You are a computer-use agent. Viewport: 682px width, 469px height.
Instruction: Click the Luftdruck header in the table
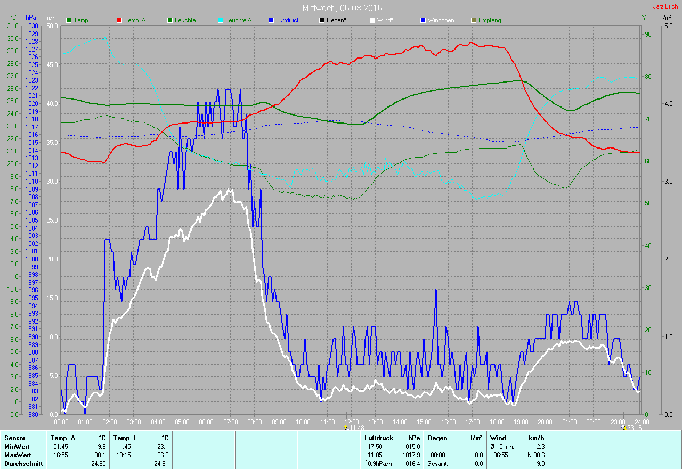[378, 438]
